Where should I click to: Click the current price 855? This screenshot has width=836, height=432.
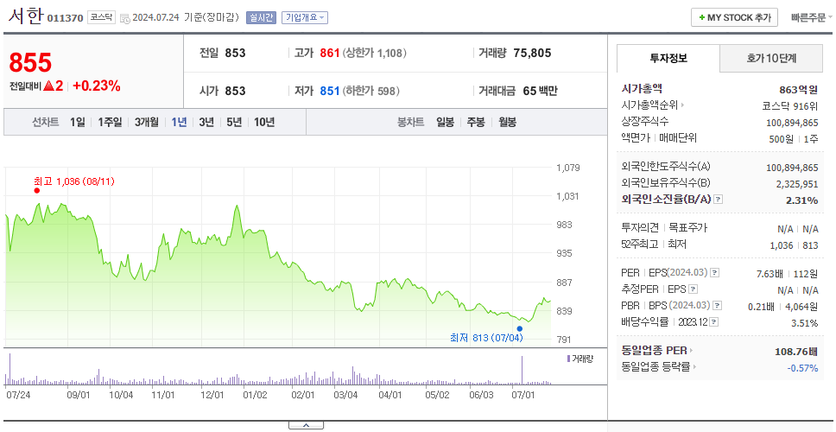pos(30,62)
